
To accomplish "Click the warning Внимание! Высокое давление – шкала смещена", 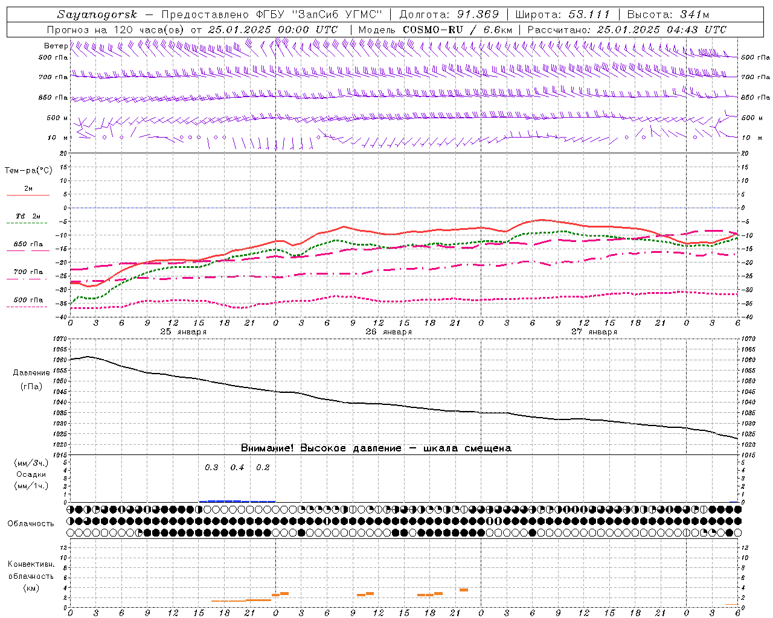I will 376,448.
